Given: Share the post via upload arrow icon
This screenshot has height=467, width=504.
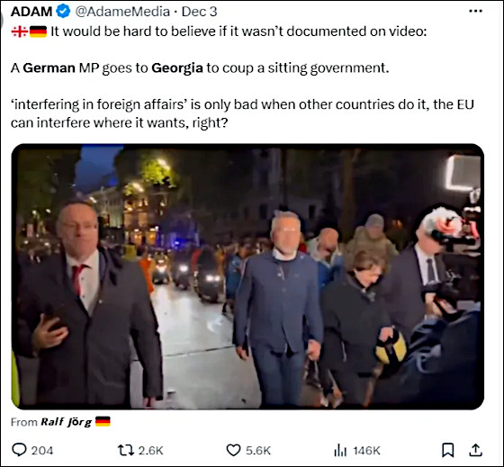Looking at the screenshot, I should click(x=476, y=450).
